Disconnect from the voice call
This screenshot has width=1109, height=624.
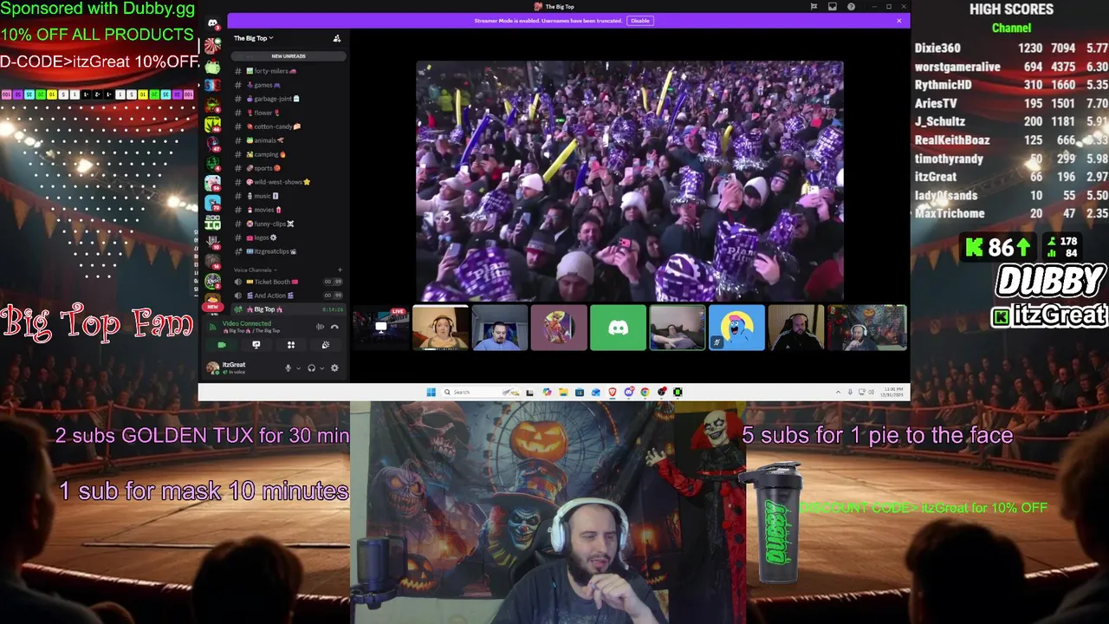click(x=334, y=327)
